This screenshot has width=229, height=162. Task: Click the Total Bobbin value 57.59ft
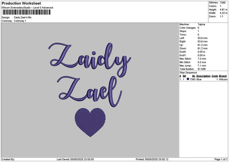click(202, 69)
